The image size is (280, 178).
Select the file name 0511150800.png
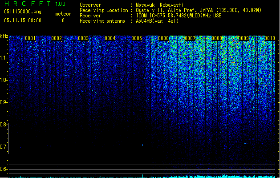(23, 12)
